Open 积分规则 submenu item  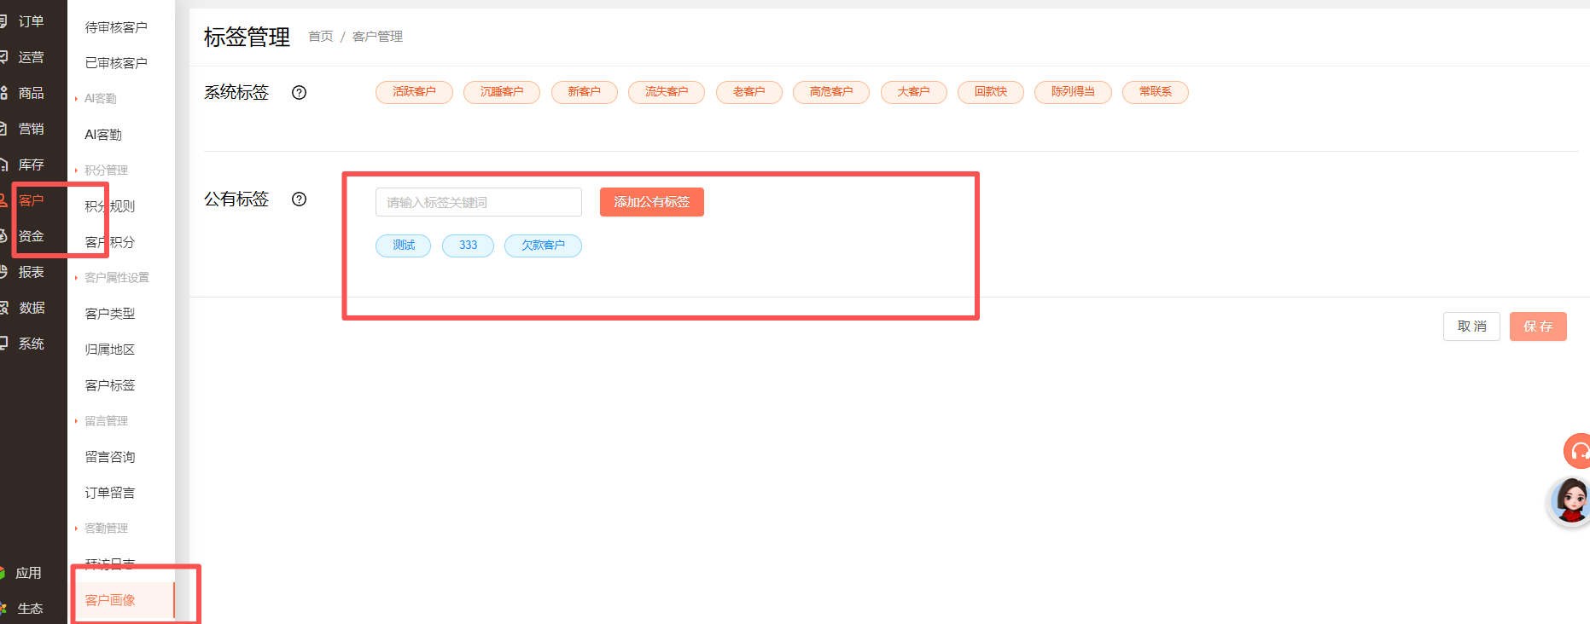[110, 206]
